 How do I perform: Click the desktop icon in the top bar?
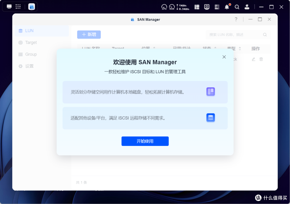tap(9, 7)
